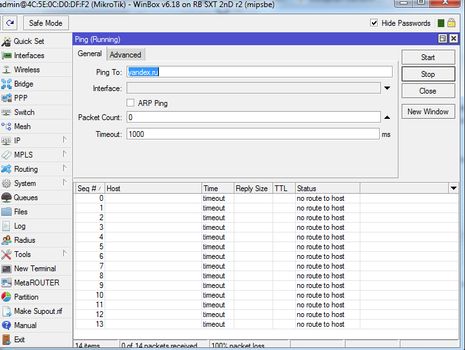Viewport: 465px width, 350px height.
Task: Click the Tools wrench icon
Action: 6,254
